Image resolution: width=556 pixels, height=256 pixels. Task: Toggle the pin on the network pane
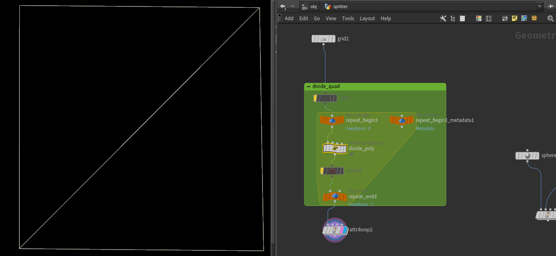coord(551,6)
